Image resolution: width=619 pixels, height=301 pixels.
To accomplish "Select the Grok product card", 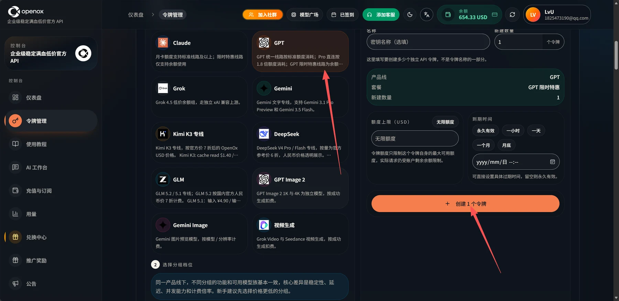I will point(199,97).
